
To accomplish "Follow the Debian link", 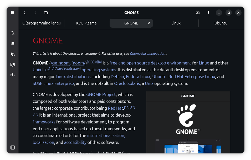I will [117, 77].
